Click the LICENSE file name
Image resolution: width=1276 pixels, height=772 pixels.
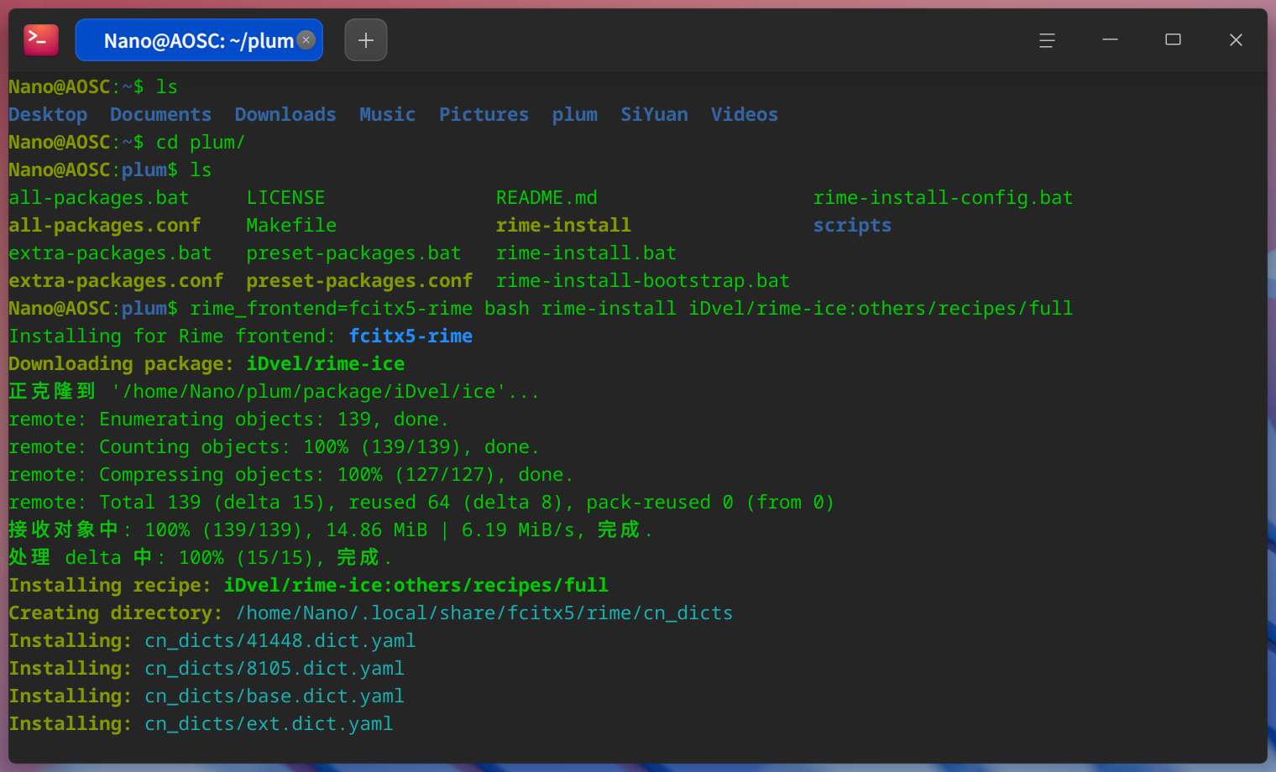(x=285, y=197)
